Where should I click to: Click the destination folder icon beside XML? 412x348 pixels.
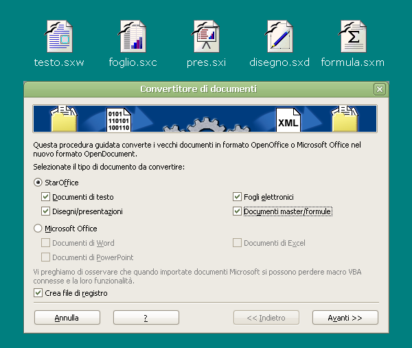coord(345,119)
